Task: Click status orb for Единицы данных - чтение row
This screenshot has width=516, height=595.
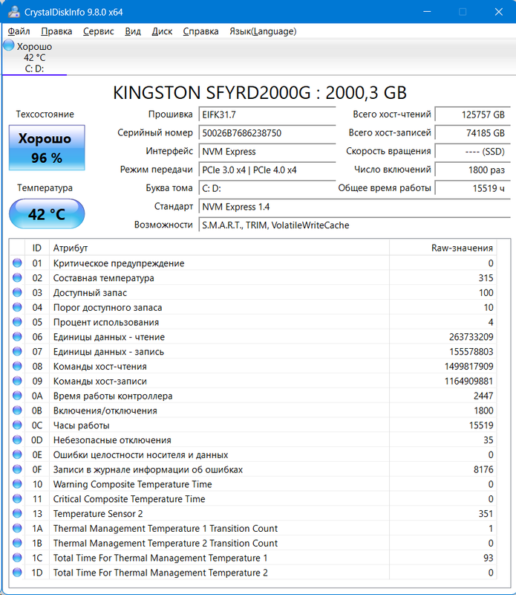Action: 17,337
